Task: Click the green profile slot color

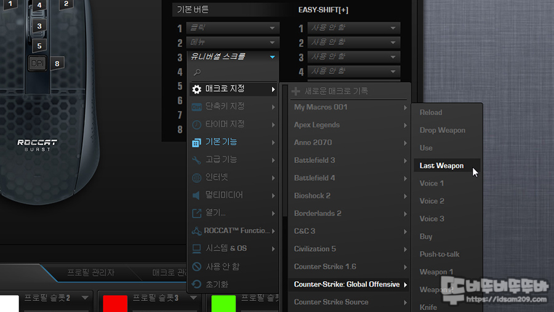Action: (223, 303)
